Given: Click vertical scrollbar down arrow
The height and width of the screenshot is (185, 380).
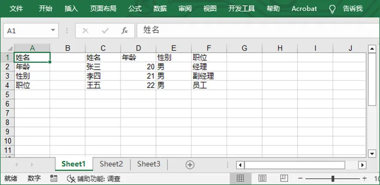Looking at the screenshot, I should point(372,153).
